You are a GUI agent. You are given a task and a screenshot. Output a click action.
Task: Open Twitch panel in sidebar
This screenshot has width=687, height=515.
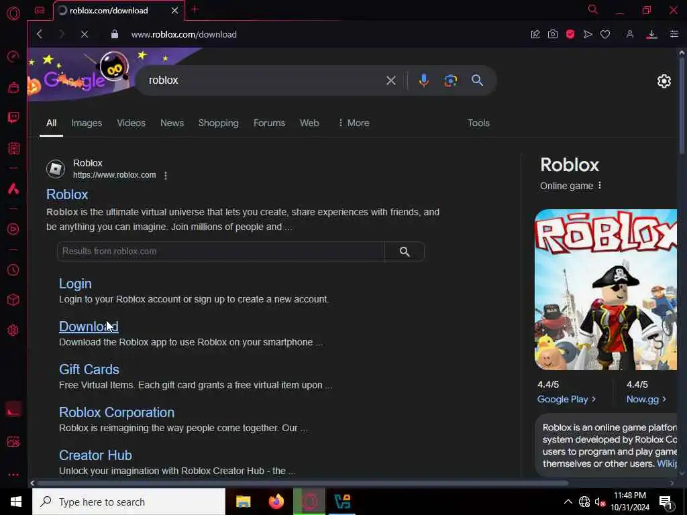13,117
